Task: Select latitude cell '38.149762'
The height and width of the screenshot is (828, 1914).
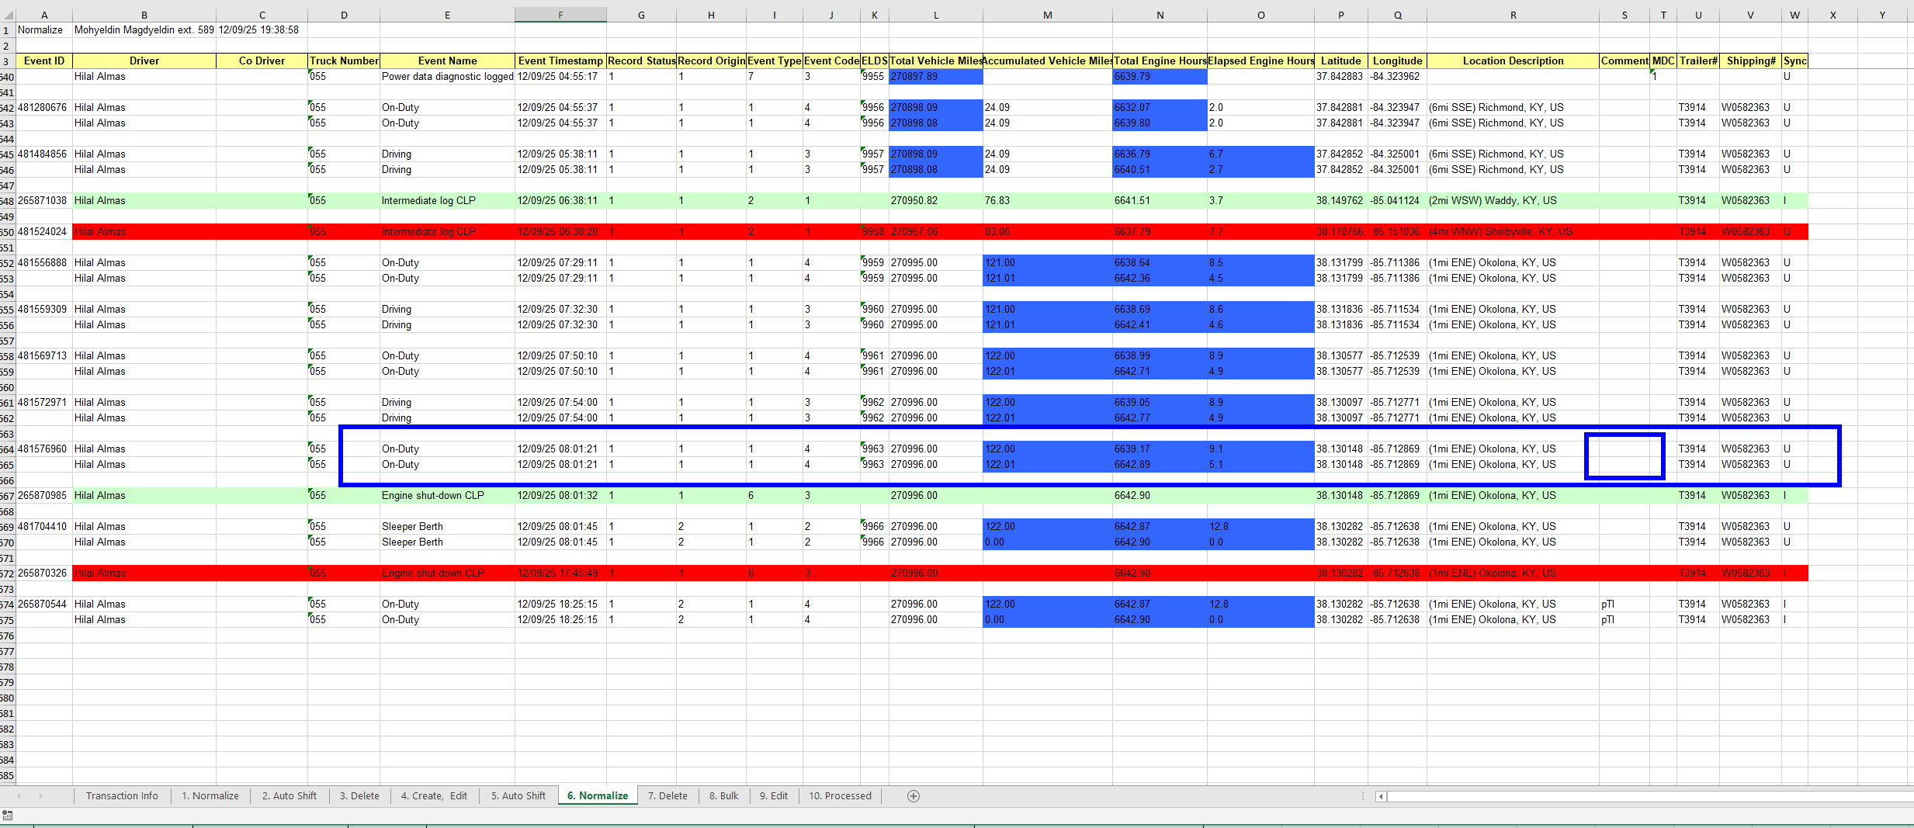Action: tap(1341, 201)
